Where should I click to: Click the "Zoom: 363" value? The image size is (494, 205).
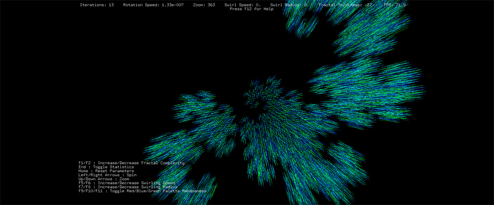coord(204,5)
